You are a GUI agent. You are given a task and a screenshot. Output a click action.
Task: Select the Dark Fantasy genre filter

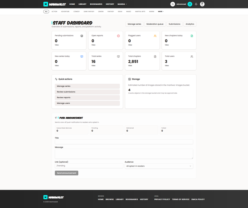pyautogui.click(x=89, y=11)
